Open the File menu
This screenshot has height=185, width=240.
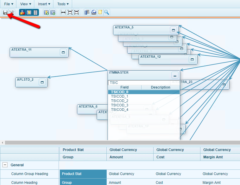pyautogui.click(x=8, y=4)
